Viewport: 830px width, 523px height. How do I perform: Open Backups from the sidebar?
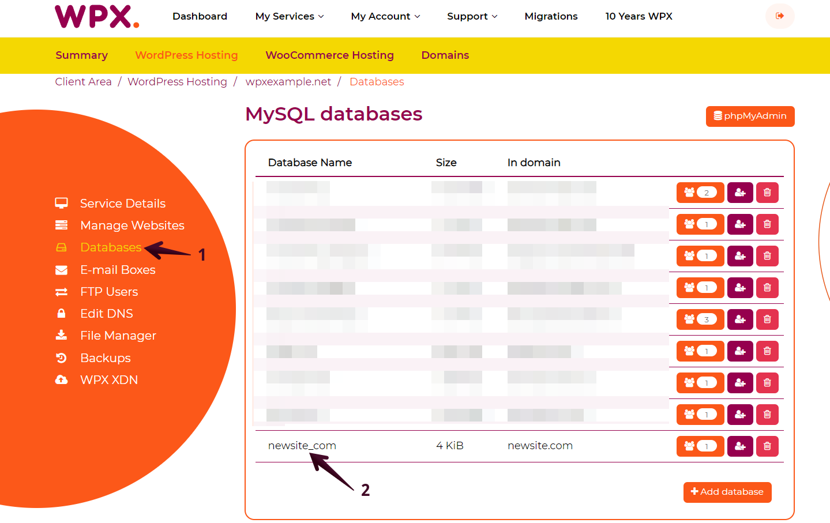[106, 358]
